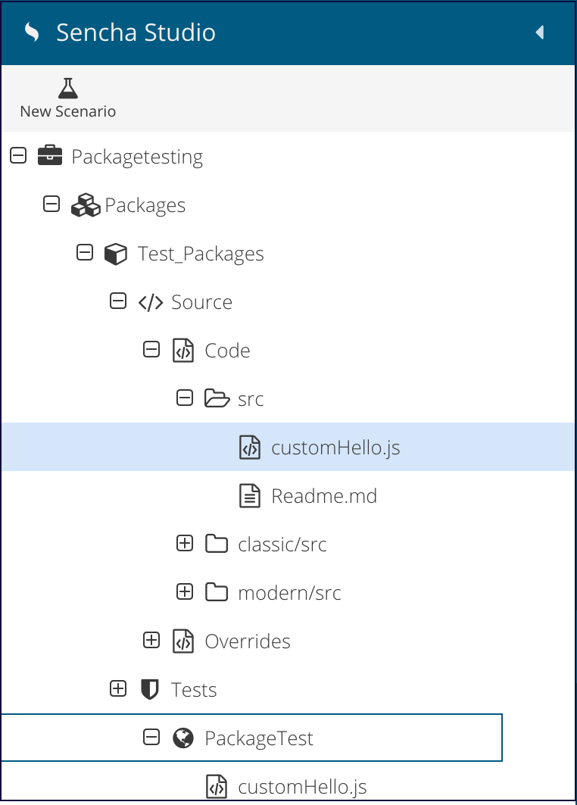Click the Source code brackets icon
The width and height of the screenshot is (577, 805).
click(x=151, y=302)
